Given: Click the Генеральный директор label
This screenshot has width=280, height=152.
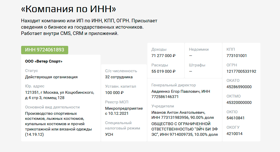Looking at the screenshot, I should click(x=174, y=85).
